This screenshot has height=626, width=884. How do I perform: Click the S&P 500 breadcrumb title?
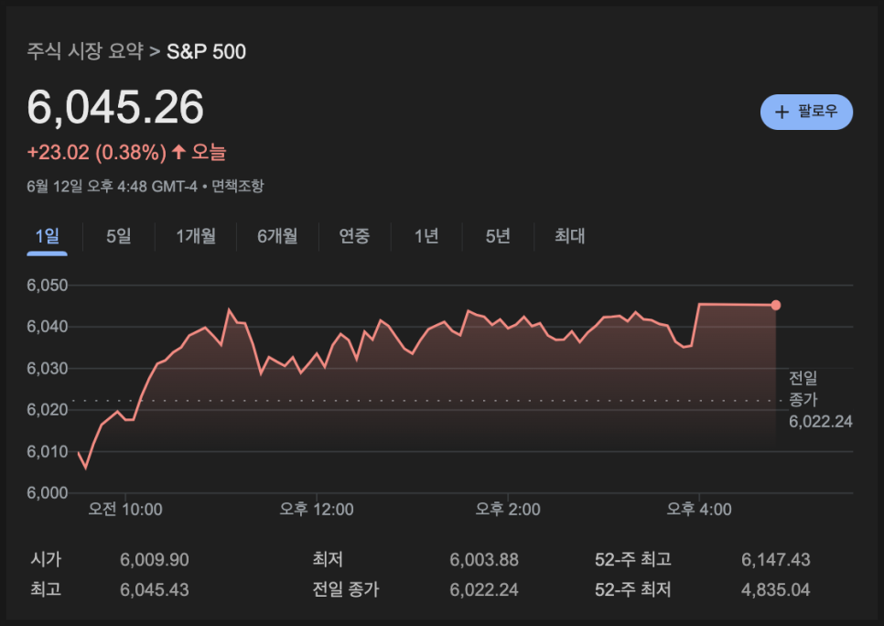(206, 52)
